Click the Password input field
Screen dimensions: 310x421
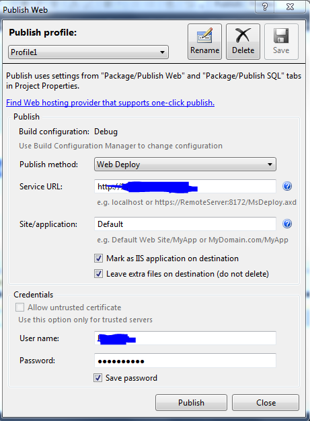click(x=185, y=361)
